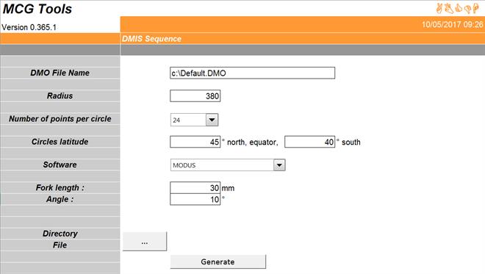Click the 'MCG Tools' title
This screenshot has width=485, height=274.
37,9
